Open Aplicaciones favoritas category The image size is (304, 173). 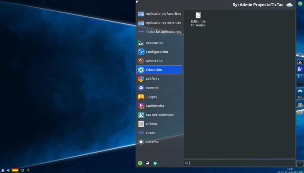159,14
